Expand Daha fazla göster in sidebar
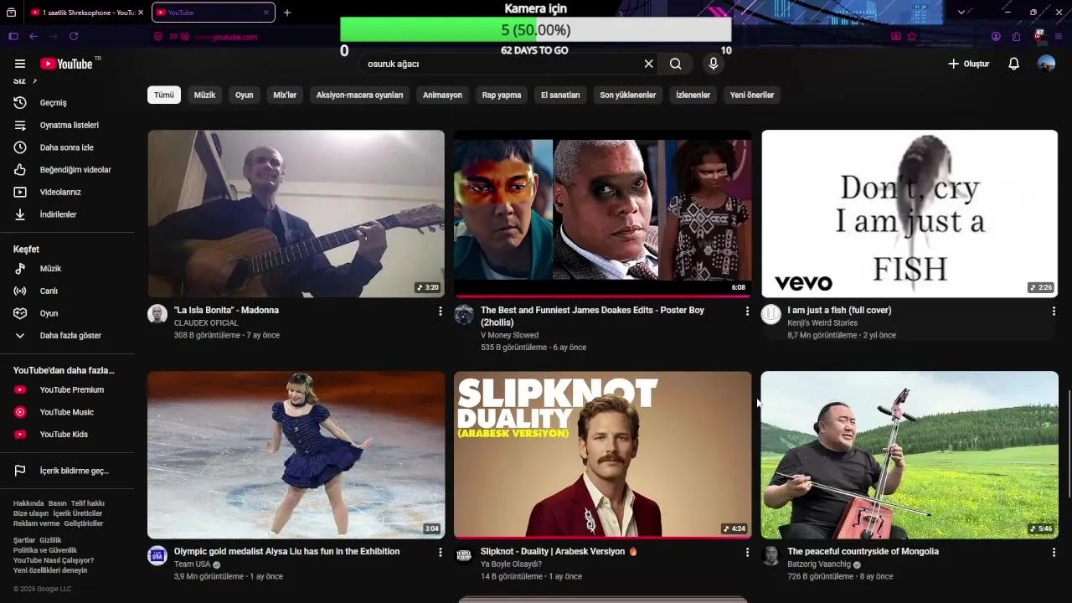Viewport: 1072px width, 603px height. pos(67,336)
